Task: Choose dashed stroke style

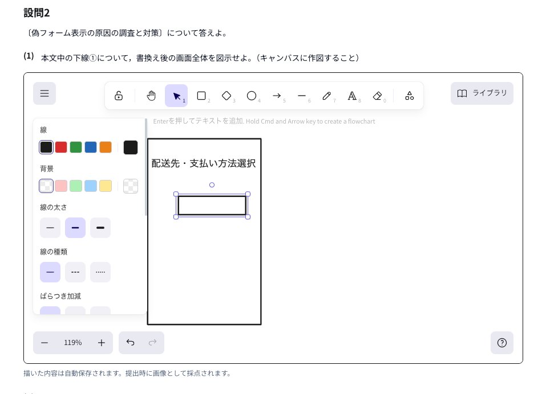Action: 75,272
